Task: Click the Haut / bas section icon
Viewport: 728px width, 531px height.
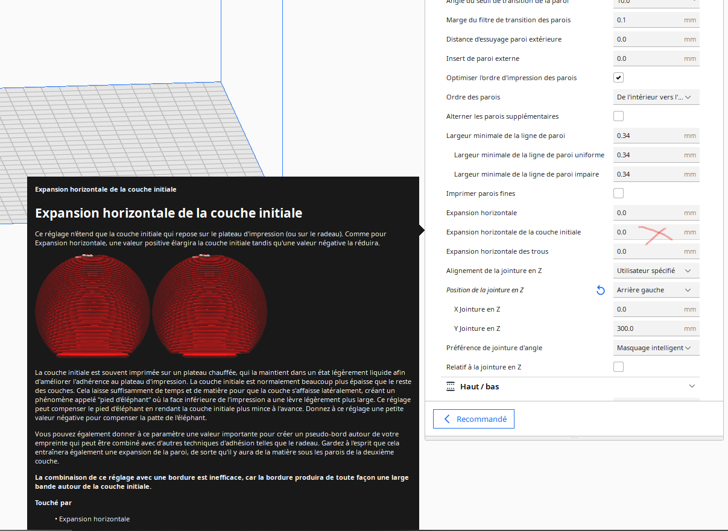Action: 450,386
